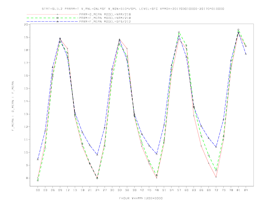Click the green NAM circle point at hour 72

pyautogui.click(x=216, y=170)
